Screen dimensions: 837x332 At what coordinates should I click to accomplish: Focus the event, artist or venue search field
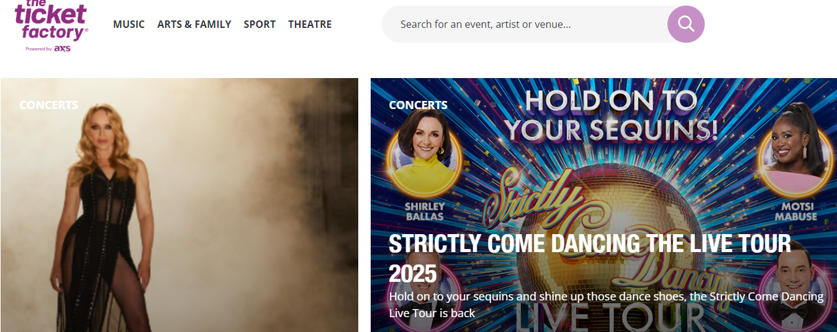click(x=522, y=24)
